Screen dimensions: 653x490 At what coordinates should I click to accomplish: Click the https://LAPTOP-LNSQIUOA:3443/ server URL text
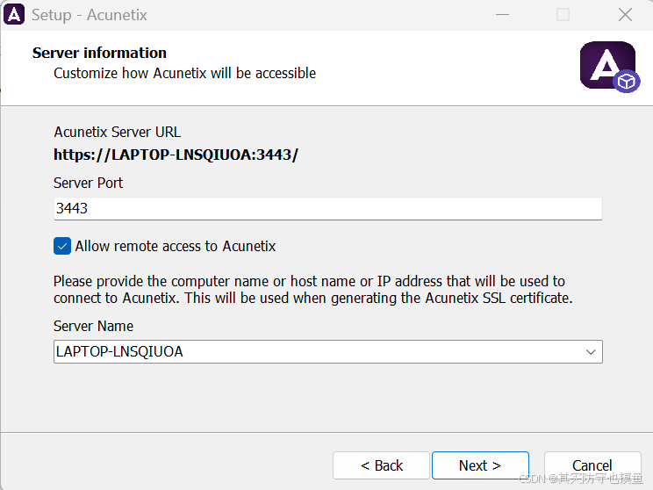[176, 155]
